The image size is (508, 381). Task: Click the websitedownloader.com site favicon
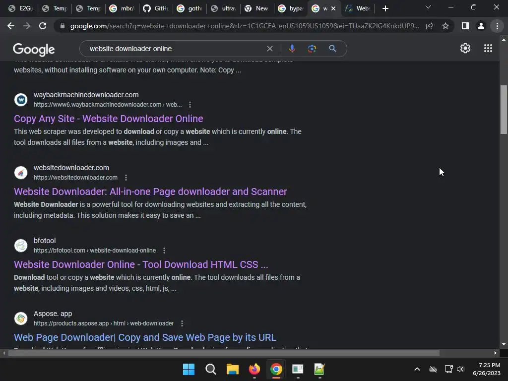[x=21, y=173]
